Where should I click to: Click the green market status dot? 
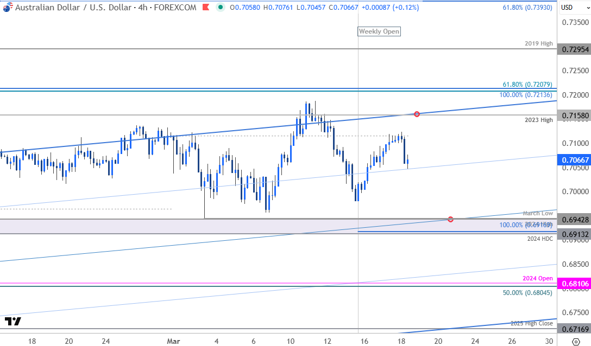(x=221, y=7)
